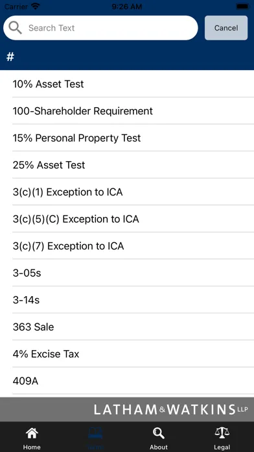Image resolution: width=254 pixels, height=452 pixels.
Task: View the 4% Excise Tax entry
Action: 127,354
